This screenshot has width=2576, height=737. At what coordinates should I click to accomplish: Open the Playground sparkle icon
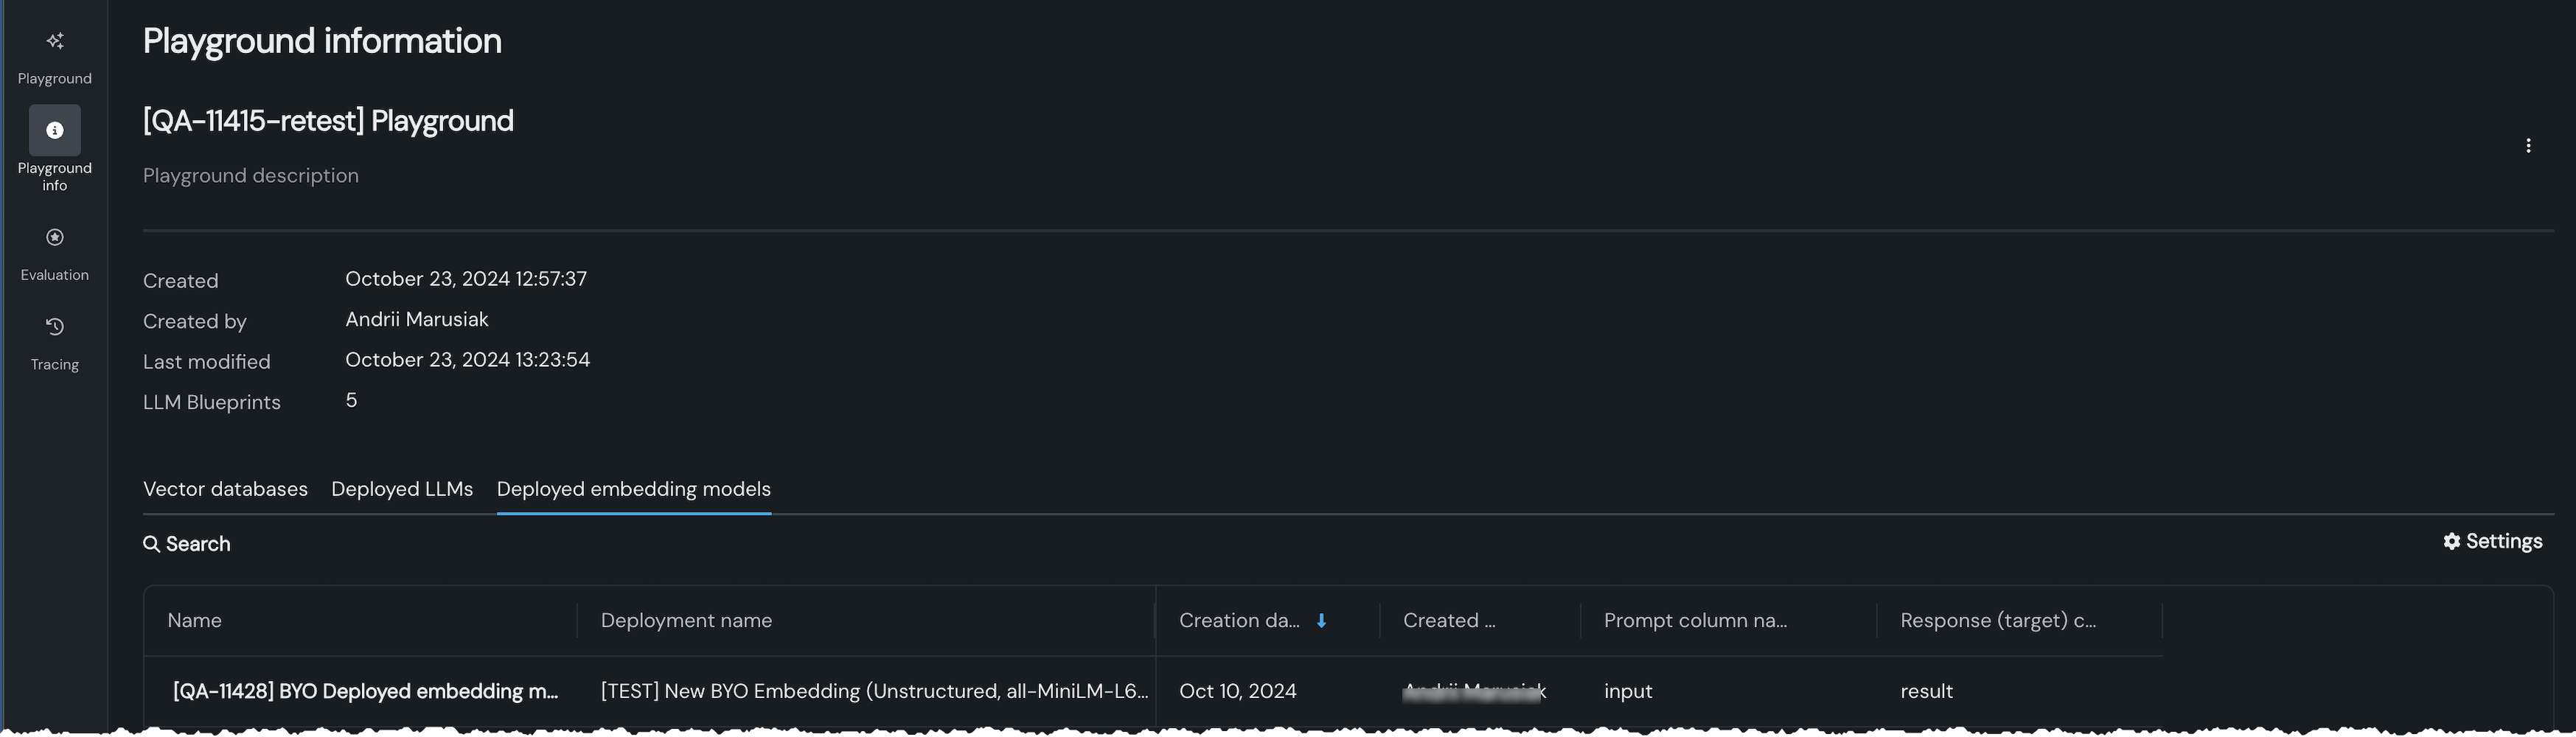coord(55,41)
